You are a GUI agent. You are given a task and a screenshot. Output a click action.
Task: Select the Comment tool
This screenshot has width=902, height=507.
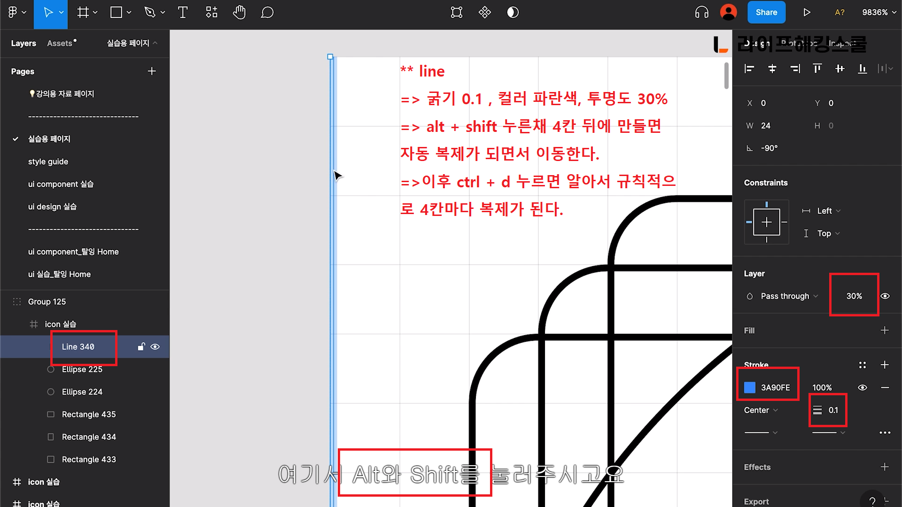point(267,13)
